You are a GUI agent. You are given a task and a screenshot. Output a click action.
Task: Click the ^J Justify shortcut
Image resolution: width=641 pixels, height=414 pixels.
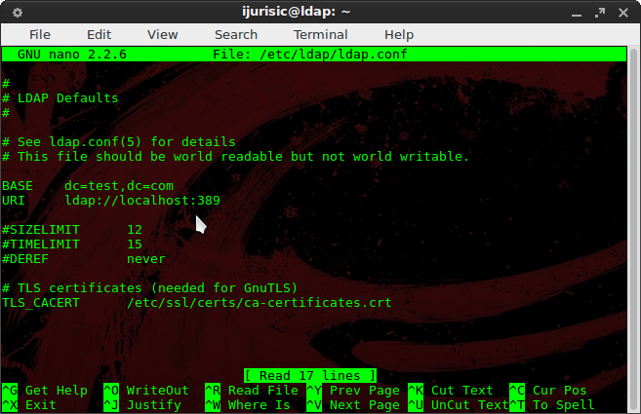(x=142, y=405)
